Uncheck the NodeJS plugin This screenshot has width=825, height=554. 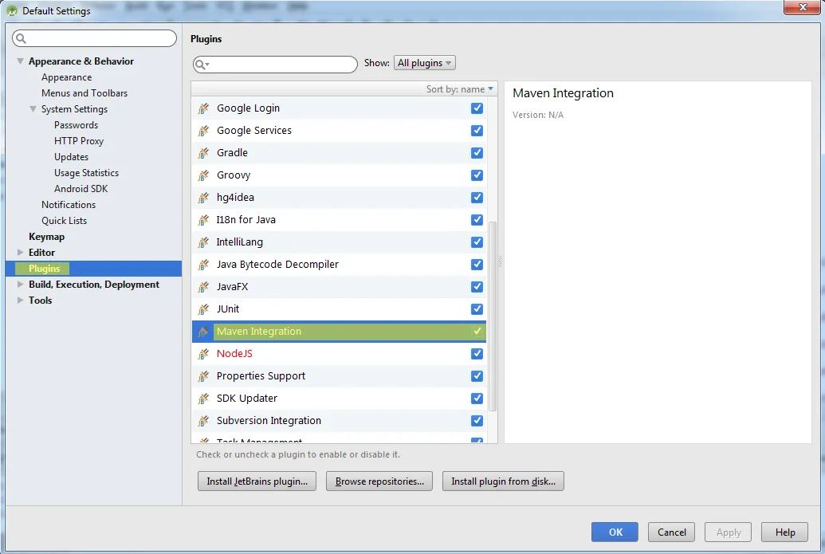477,354
